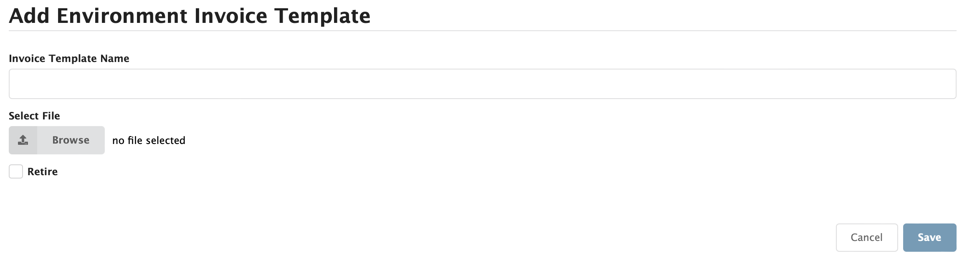
Task: Click the Retire label text
Action: tap(42, 171)
